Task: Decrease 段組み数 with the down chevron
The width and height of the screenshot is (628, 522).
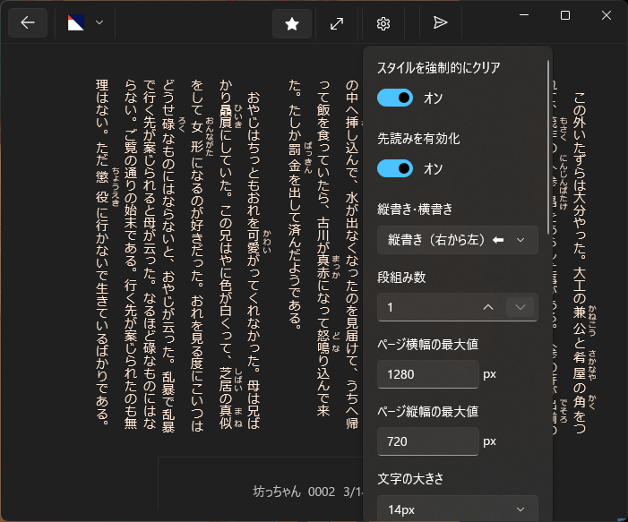Action: click(x=520, y=307)
